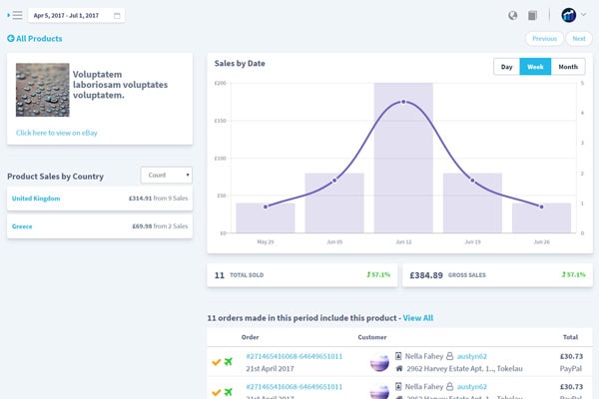Click the product thumbnail image
This screenshot has width=599, height=399.
42,90
